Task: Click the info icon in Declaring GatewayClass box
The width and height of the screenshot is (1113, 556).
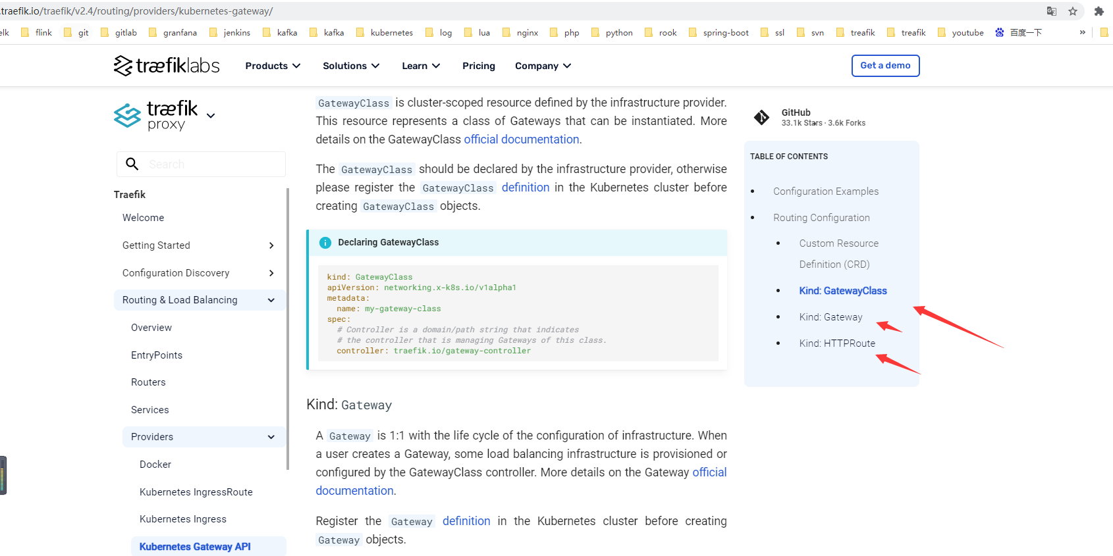Action: [x=325, y=243]
